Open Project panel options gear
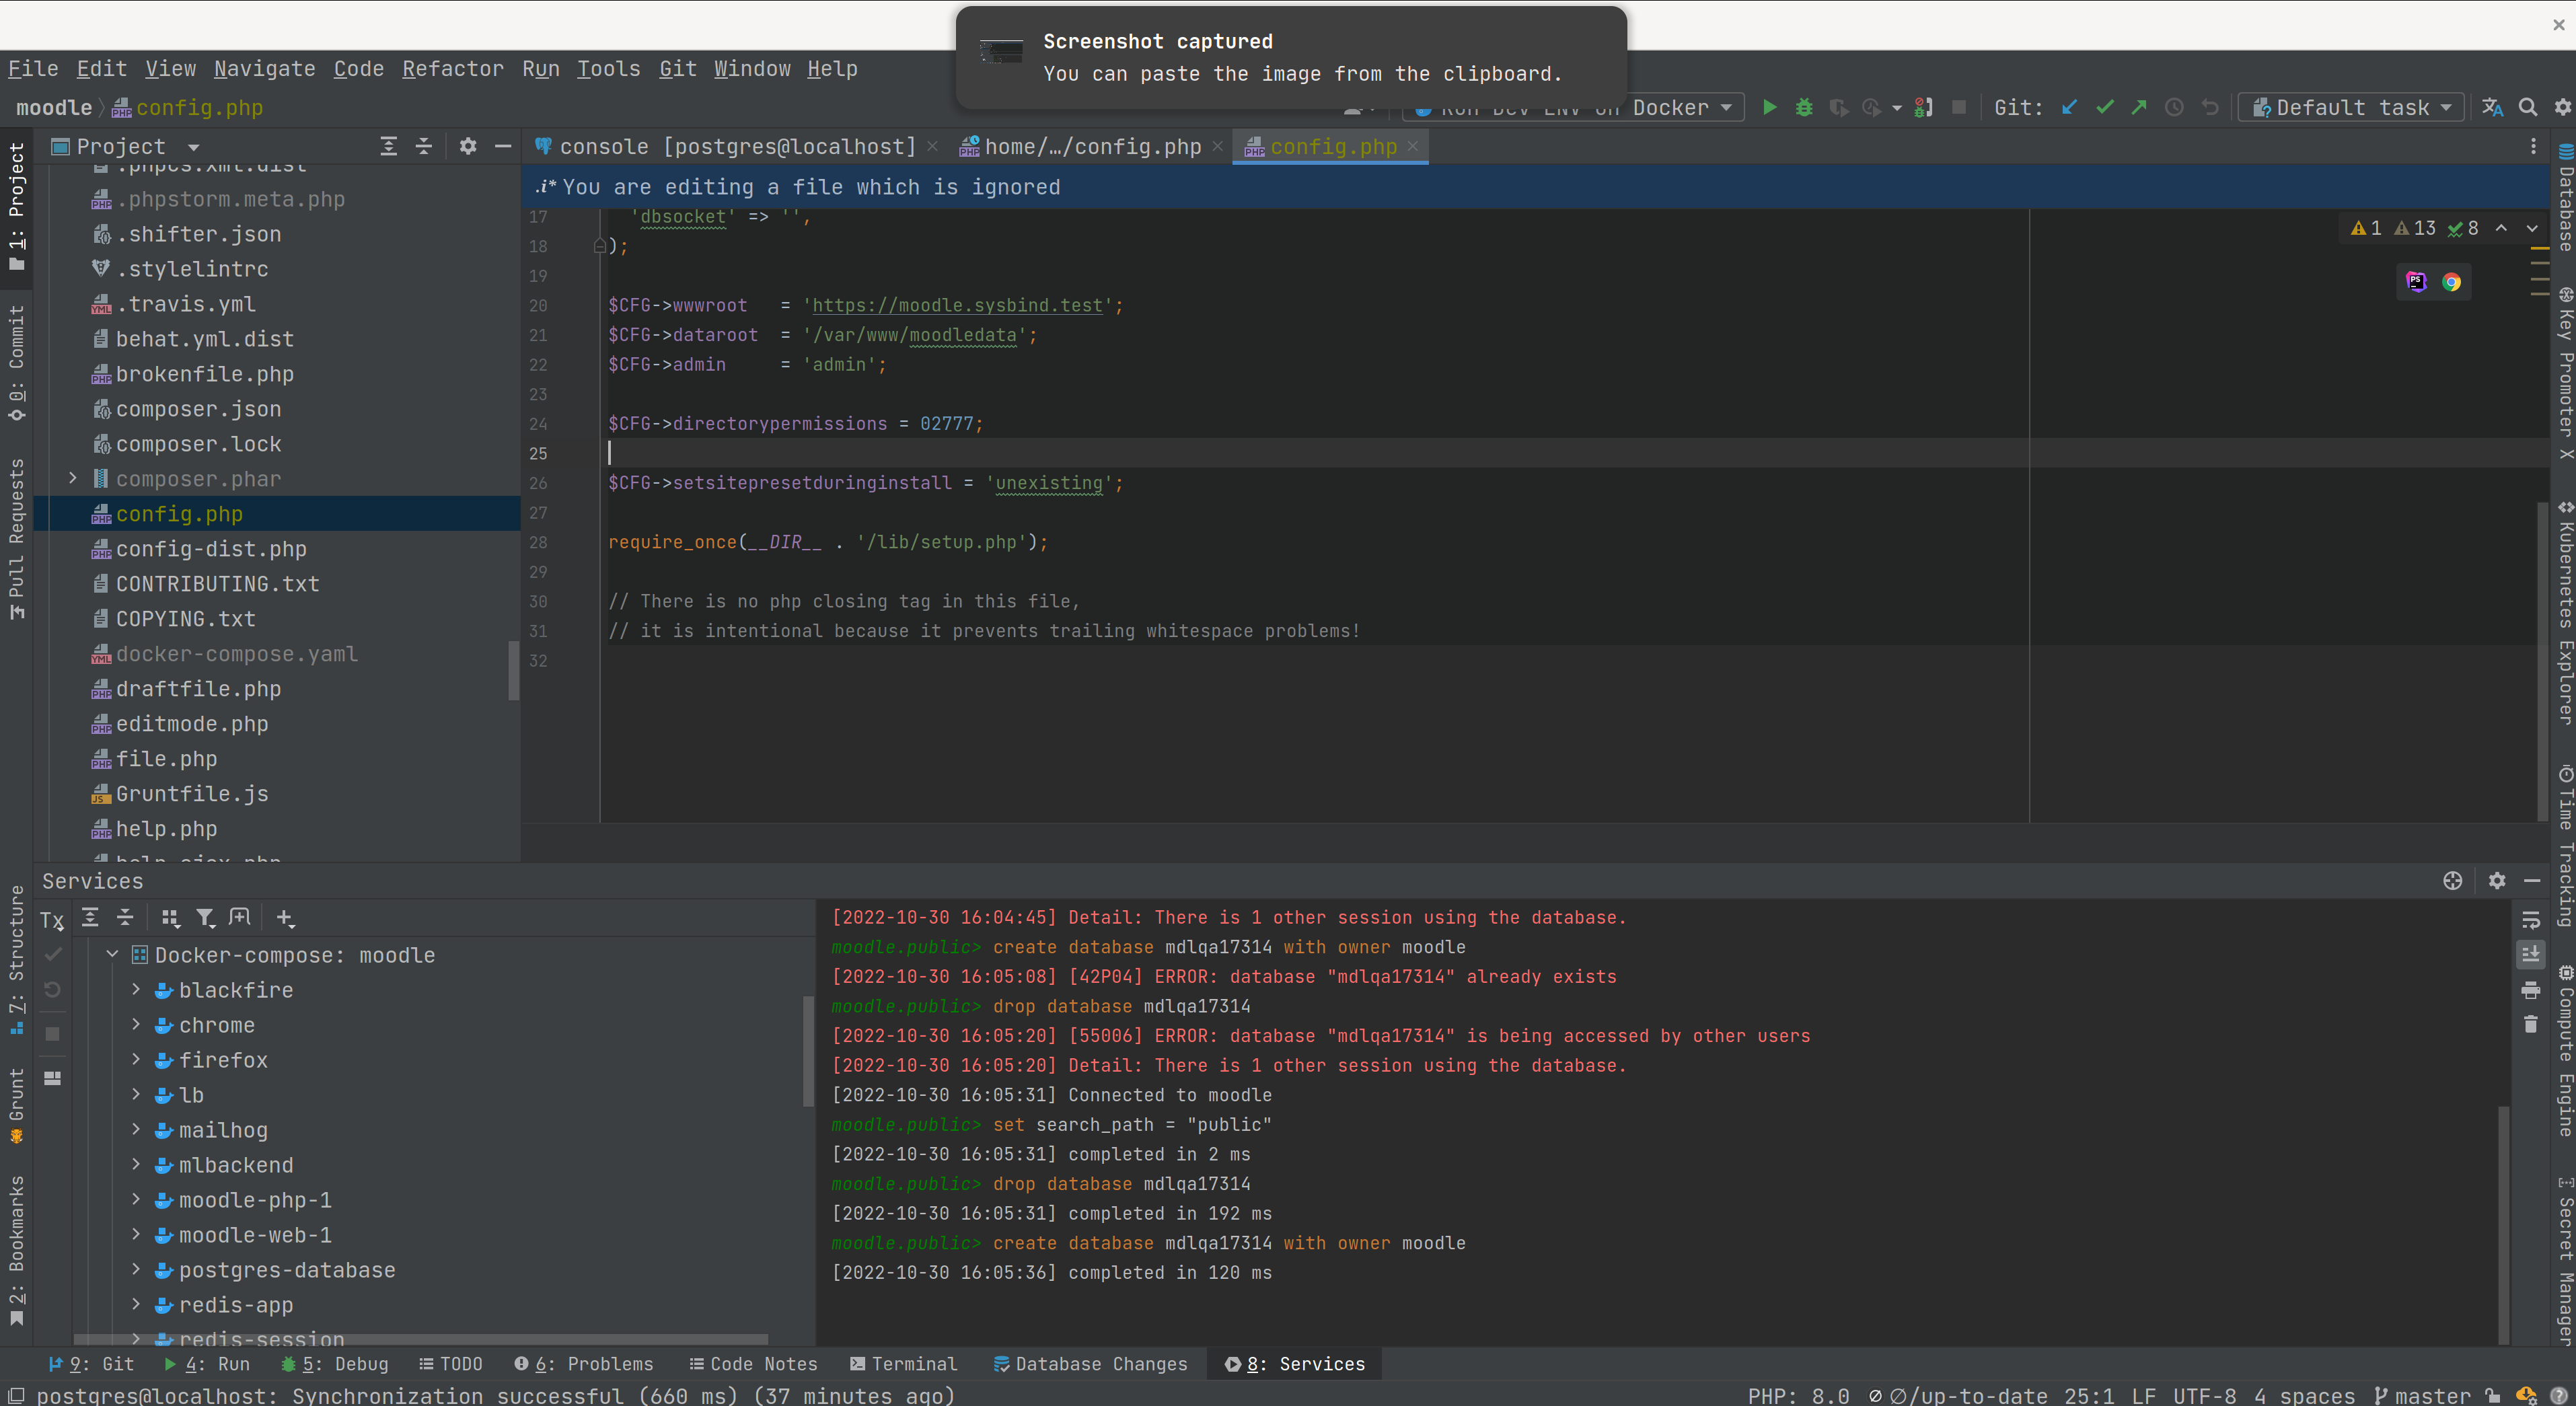2576x1406 pixels. pos(468,147)
